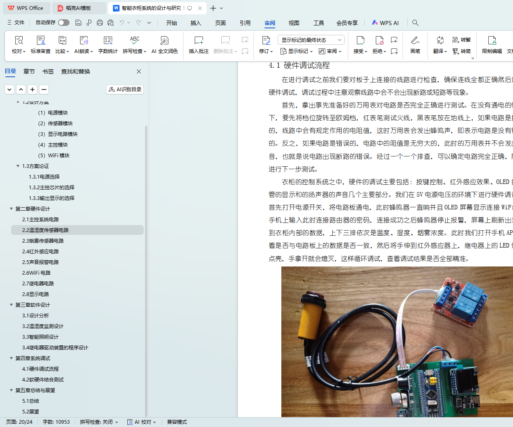Close the navigation side panel
The image size is (513, 427).
[x=139, y=71]
